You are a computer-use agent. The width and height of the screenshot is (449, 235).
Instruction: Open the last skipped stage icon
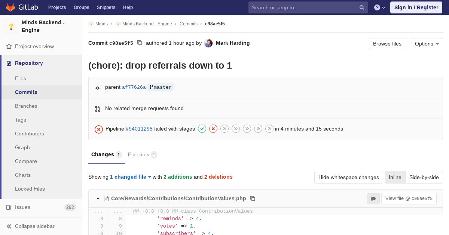point(269,129)
